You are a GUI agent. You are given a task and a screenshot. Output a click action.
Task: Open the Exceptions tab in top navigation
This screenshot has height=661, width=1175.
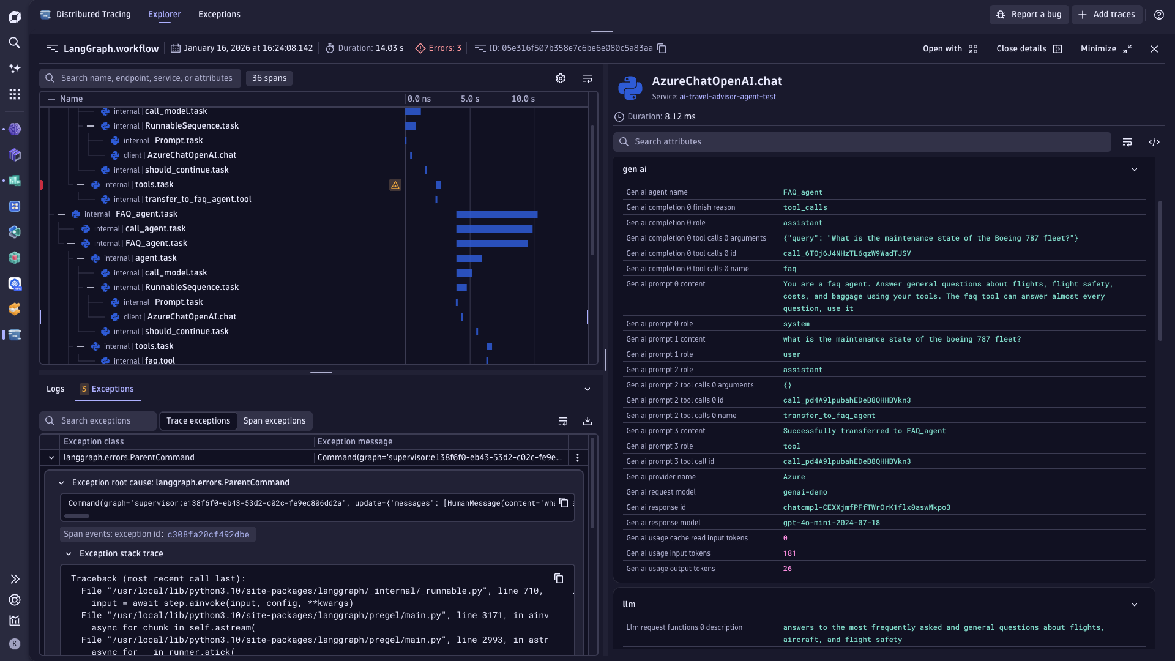[x=219, y=15]
